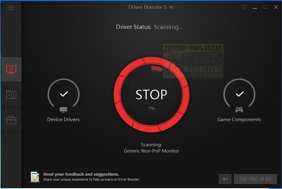Click the feedback chat icon in title bar
Screen dimensions: 282x189
244,7
